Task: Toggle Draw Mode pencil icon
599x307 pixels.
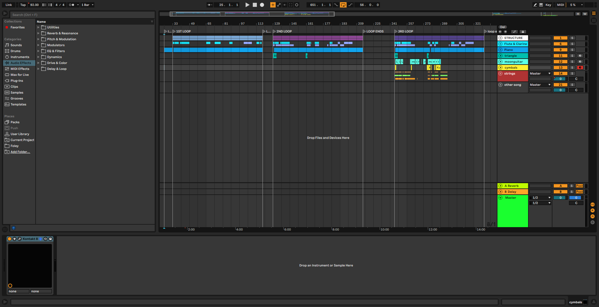Action: tap(535, 5)
